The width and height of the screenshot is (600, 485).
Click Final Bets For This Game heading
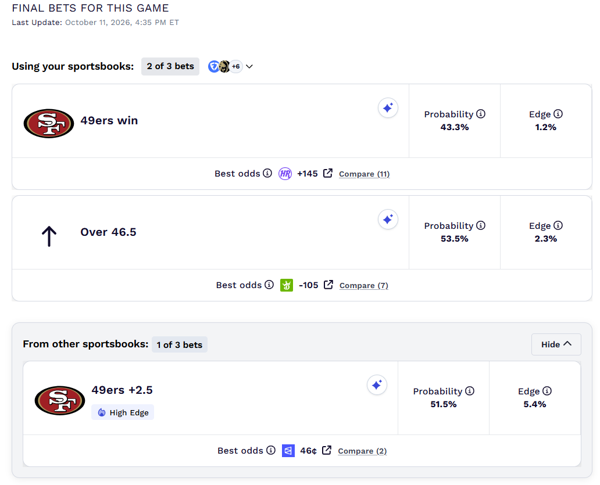click(x=90, y=8)
